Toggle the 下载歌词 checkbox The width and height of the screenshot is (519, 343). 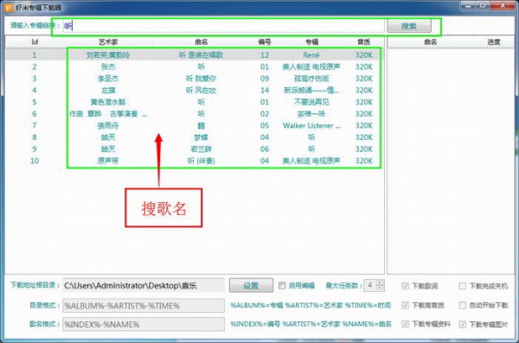click(405, 286)
